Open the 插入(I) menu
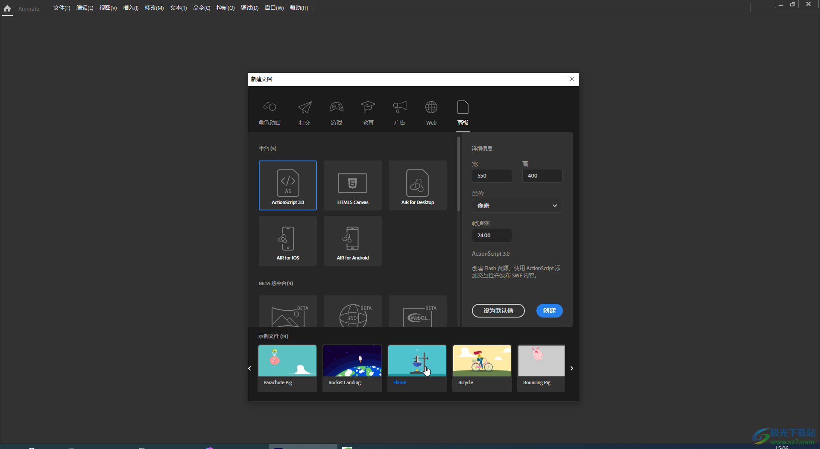Screen dimensions: 820x449 click(131, 8)
